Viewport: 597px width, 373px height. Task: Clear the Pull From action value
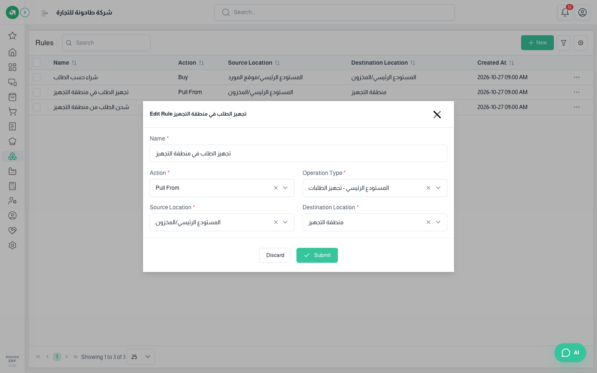pos(276,188)
